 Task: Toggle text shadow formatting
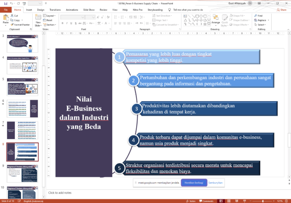point(75,23)
